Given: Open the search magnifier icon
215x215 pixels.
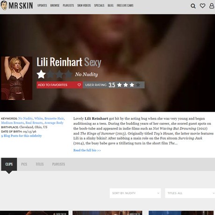Looking at the screenshot, I should click(193, 6).
